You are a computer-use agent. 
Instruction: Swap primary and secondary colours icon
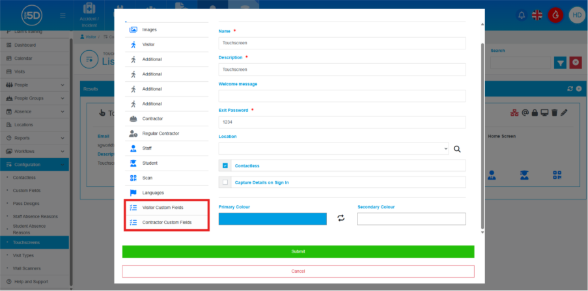(x=341, y=218)
